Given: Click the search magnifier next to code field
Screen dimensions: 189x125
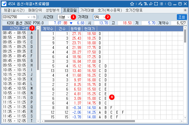Looking at the screenshot, I should coord(34,17).
